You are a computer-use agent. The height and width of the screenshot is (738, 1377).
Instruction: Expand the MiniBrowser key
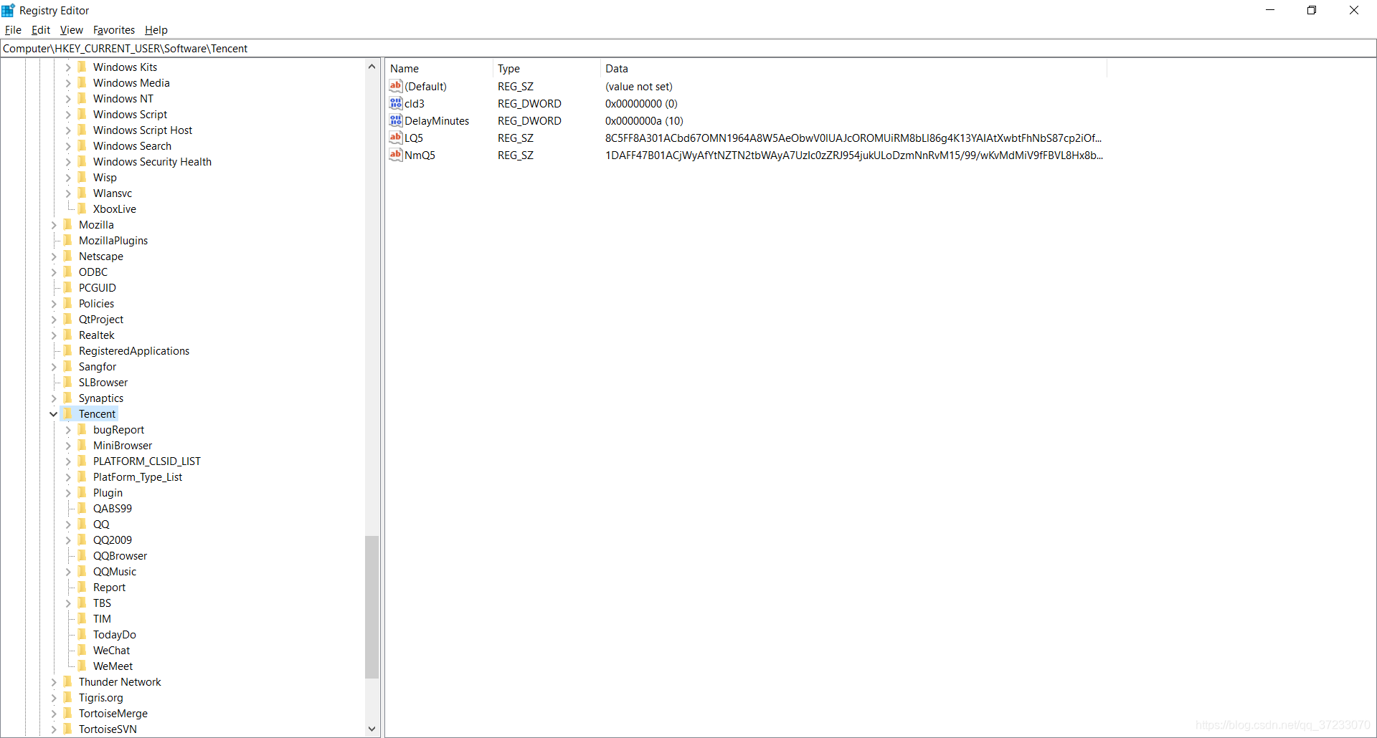pos(68,446)
